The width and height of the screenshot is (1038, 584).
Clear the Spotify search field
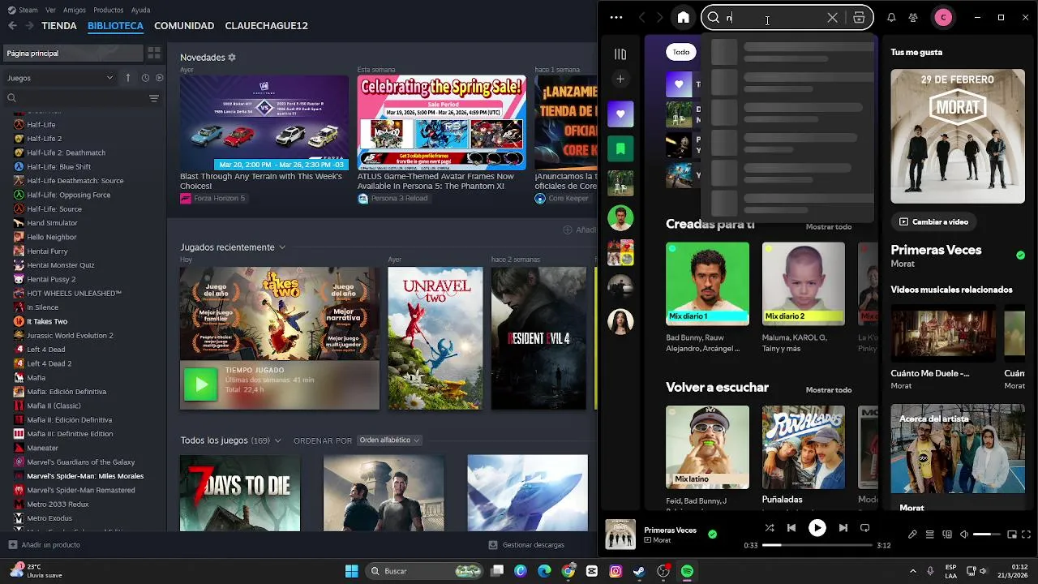point(832,17)
